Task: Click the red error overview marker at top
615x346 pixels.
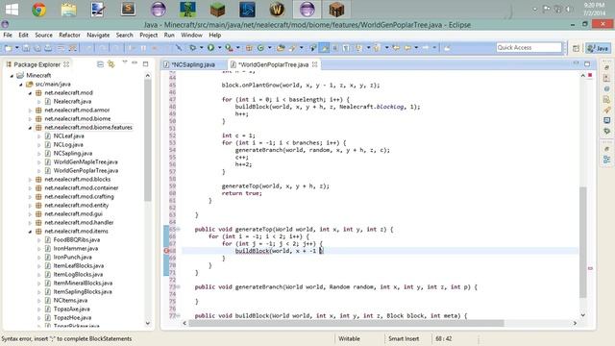Action: [590, 75]
